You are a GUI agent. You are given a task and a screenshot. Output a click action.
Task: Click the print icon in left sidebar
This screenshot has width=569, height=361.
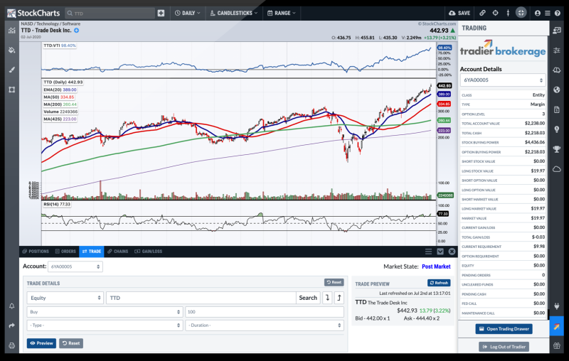click(x=11, y=346)
